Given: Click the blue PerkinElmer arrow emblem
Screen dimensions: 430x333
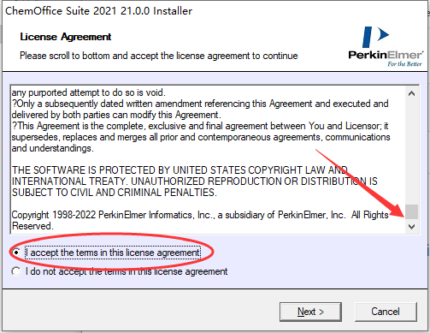Looking at the screenshot, I should point(375,37).
